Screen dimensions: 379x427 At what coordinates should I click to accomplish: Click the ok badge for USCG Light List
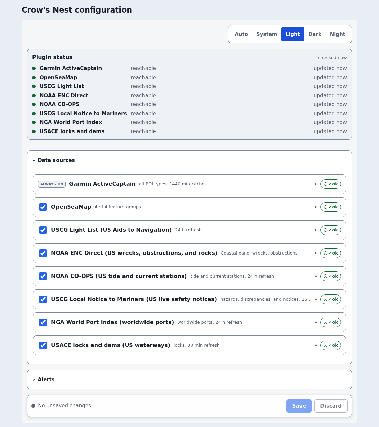pos(331,230)
